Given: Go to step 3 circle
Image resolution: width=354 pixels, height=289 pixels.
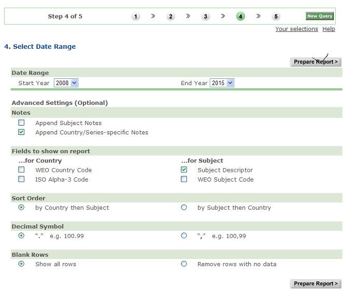Looking at the screenshot, I should [x=205, y=16].
